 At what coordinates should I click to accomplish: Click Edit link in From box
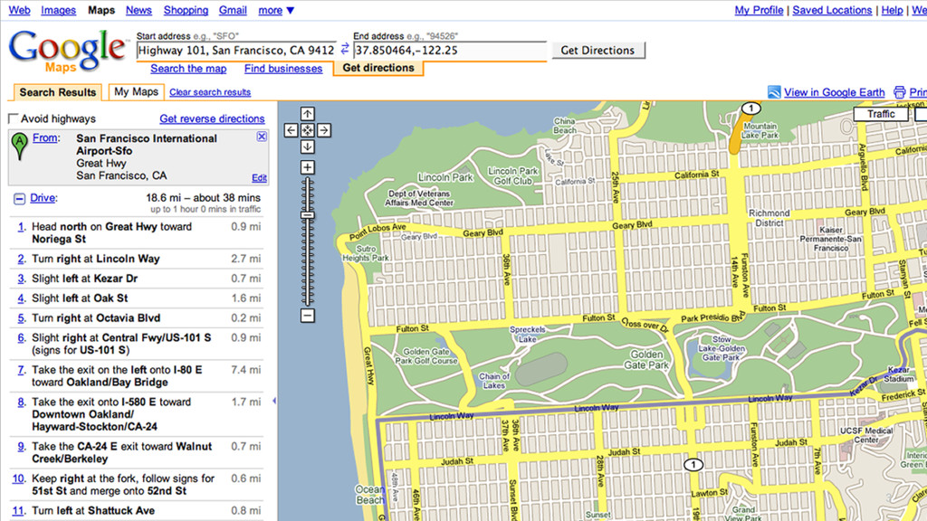point(259,178)
